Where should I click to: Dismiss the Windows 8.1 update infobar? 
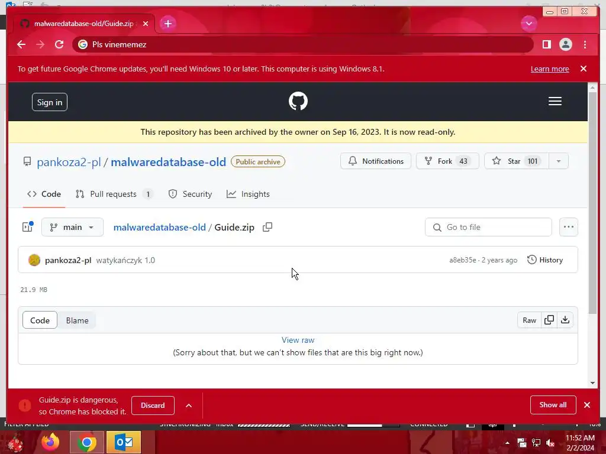pyautogui.click(x=584, y=69)
